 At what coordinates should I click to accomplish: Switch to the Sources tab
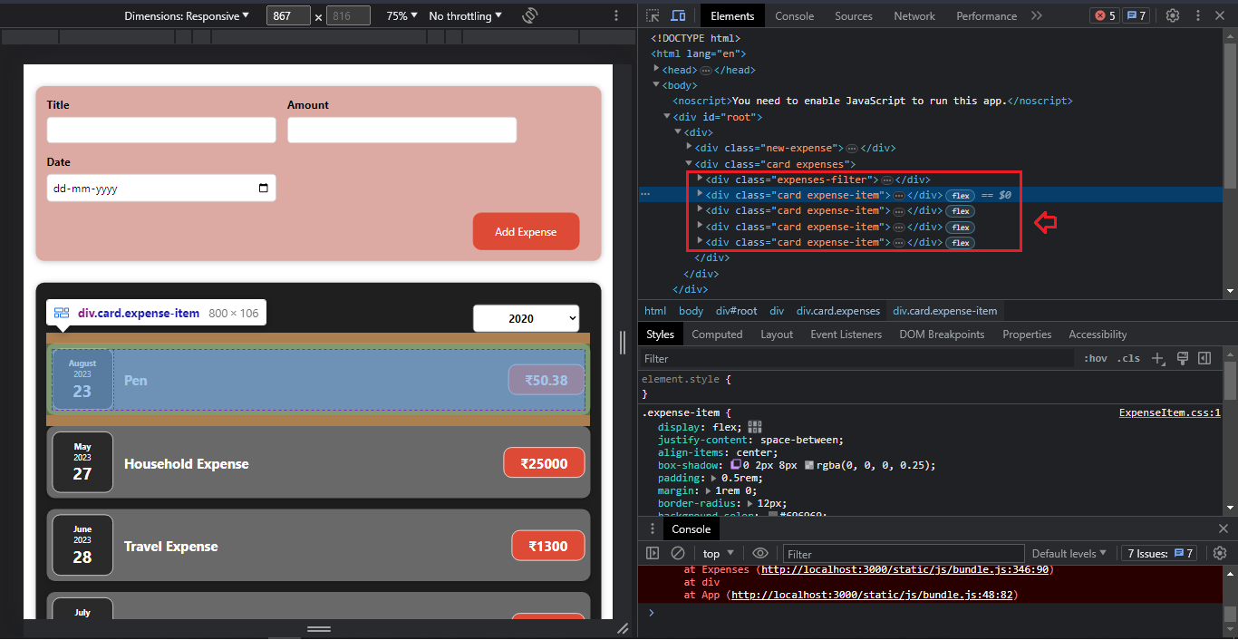point(854,15)
